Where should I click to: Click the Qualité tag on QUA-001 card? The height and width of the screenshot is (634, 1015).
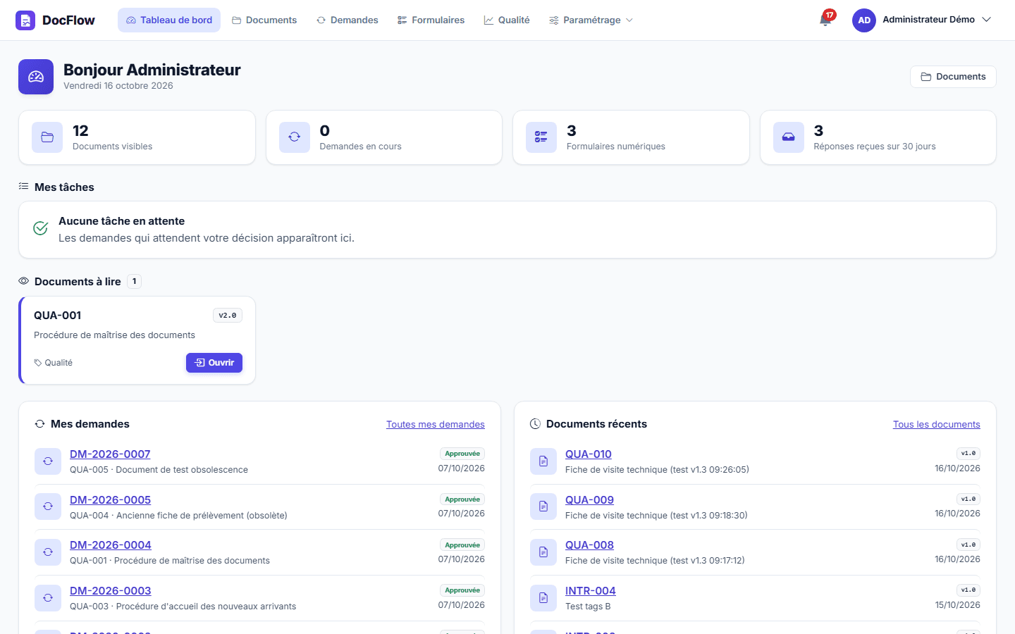tap(54, 363)
